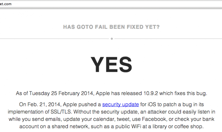Focus the browser address bar

point(111,4)
